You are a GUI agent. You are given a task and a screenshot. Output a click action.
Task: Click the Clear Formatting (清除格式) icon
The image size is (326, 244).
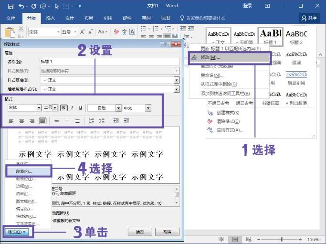tap(210, 121)
